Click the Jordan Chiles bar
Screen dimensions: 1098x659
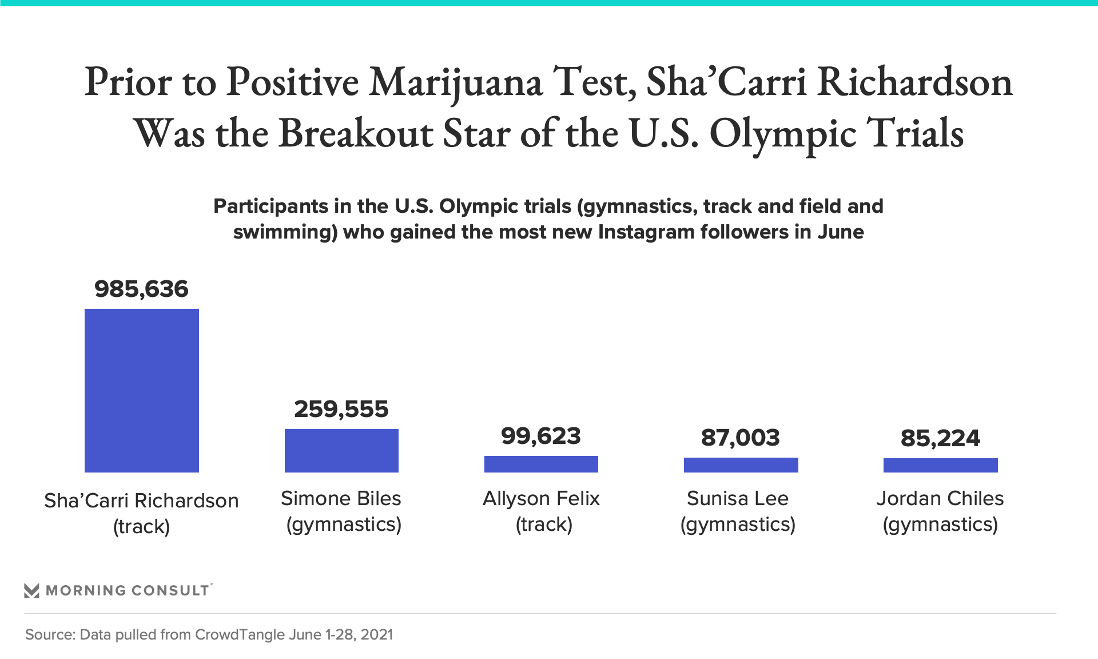coord(940,465)
